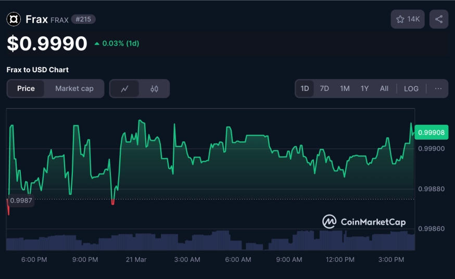Toggle LOG scale on chart
Viewport: 455px width, 279px height.
pos(411,88)
